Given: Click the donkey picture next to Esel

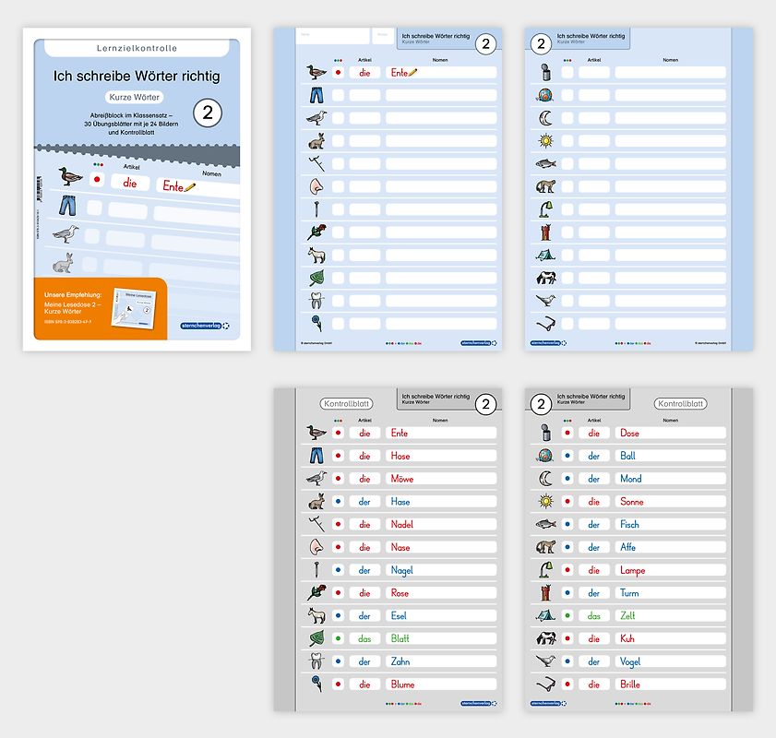Looking at the screenshot, I should coord(316,615).
